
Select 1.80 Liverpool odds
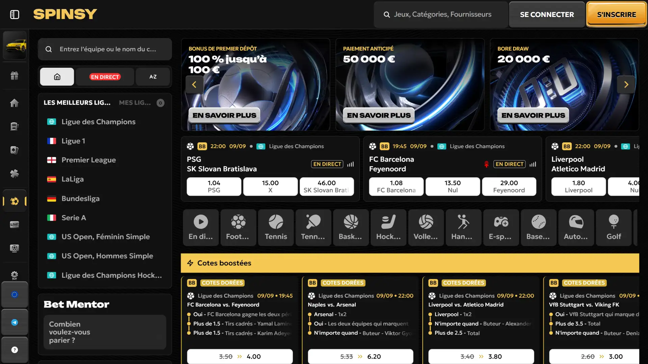(x=578, y=186)
